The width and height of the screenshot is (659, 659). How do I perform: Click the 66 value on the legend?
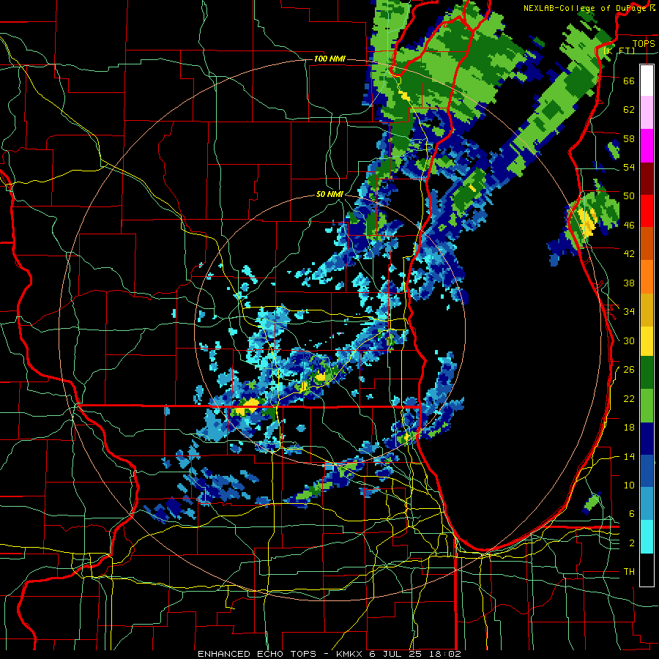click(x=629, y=81)
